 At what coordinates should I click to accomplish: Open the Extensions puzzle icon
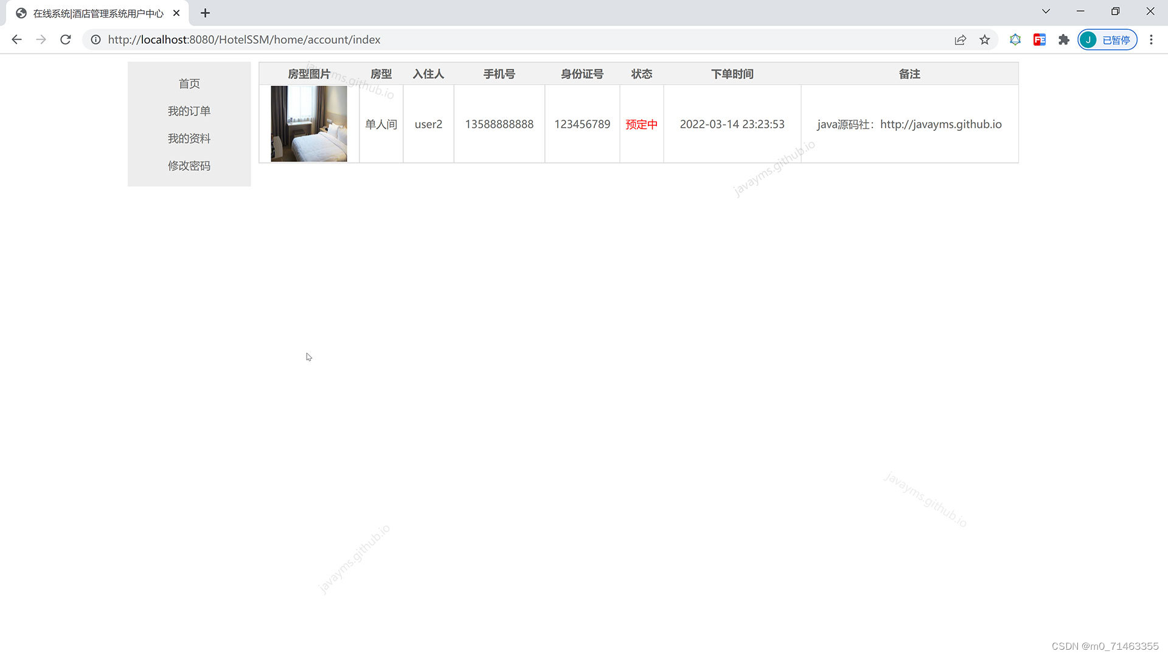[x=1063, y=40]
